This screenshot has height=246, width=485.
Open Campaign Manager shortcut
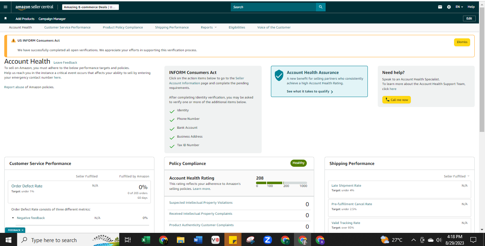pos(52,19)
